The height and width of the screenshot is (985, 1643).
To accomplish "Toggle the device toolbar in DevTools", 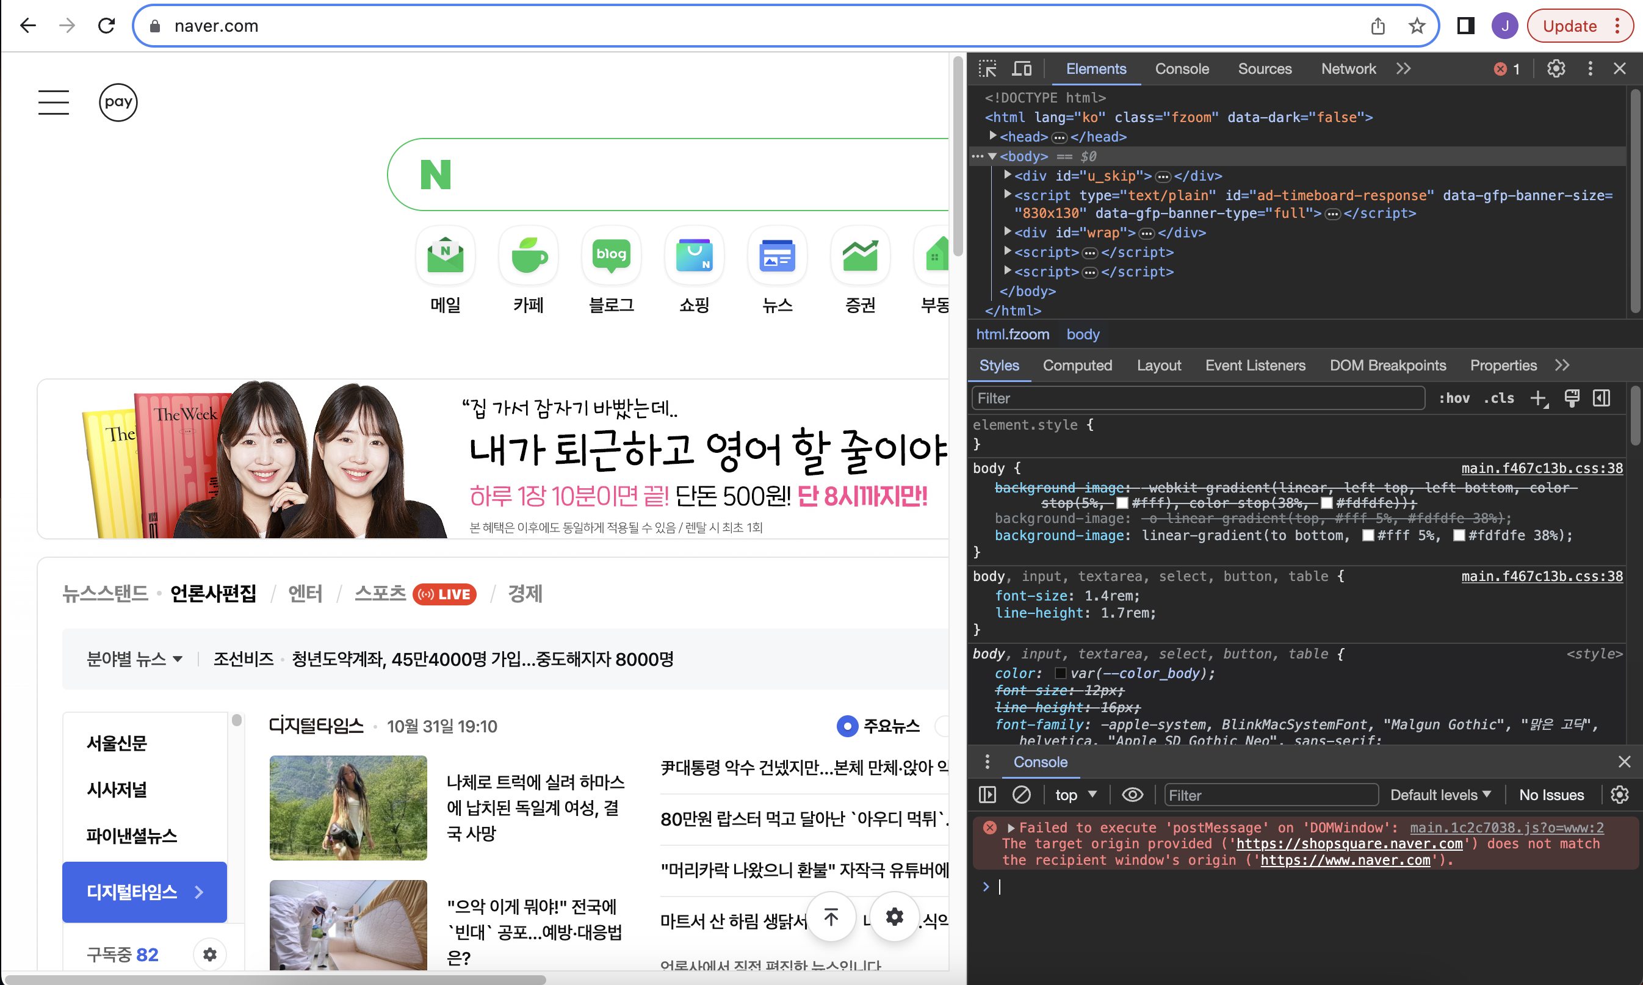I will tap(1022, 68).
